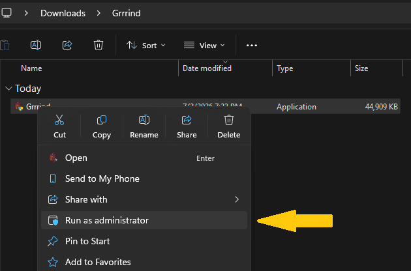Select Open from the context menu
Screen dimensions: 411x271
pos(144,158)
